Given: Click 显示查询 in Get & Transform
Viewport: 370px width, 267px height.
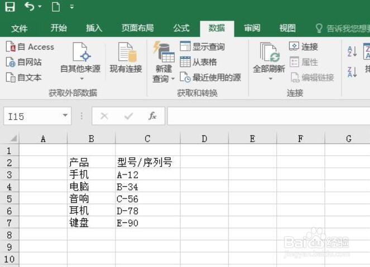Looking at the screenshot, I should pos(202,46).
